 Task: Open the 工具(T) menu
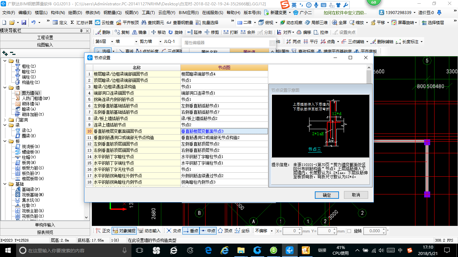pyautogui.click(x=148, y=13)
